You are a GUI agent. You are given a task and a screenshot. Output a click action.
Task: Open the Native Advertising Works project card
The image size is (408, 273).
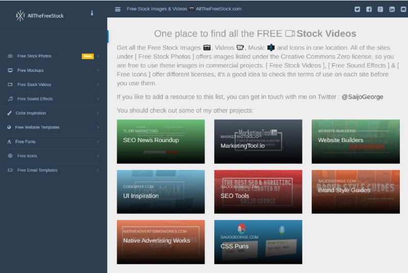161,242
